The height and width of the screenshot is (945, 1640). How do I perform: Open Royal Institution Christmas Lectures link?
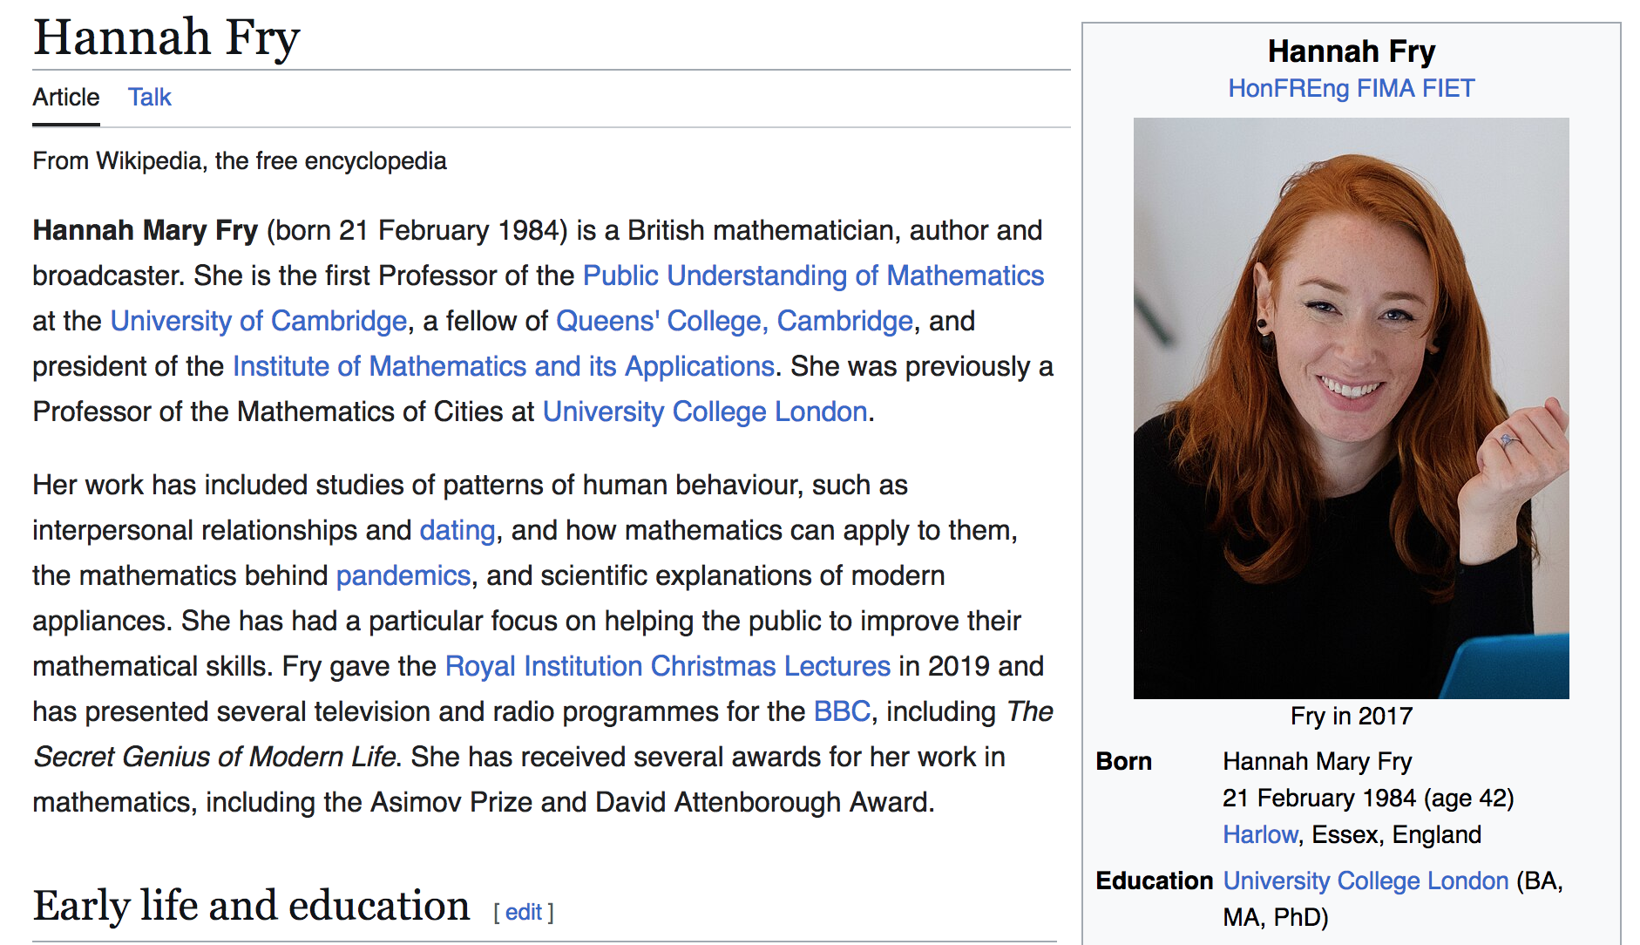click(x=668, y=666)
